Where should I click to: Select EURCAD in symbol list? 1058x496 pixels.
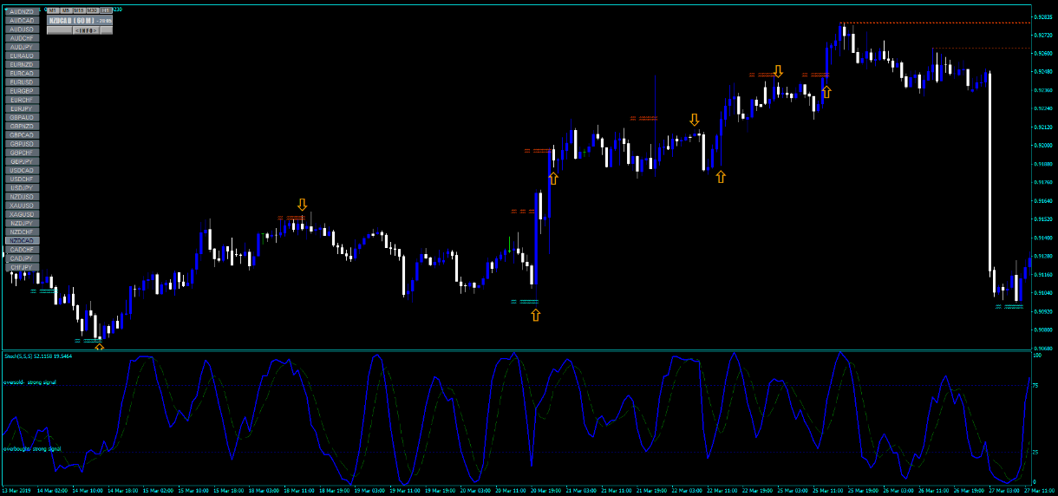pyautogui.click(x=22, y=74)
